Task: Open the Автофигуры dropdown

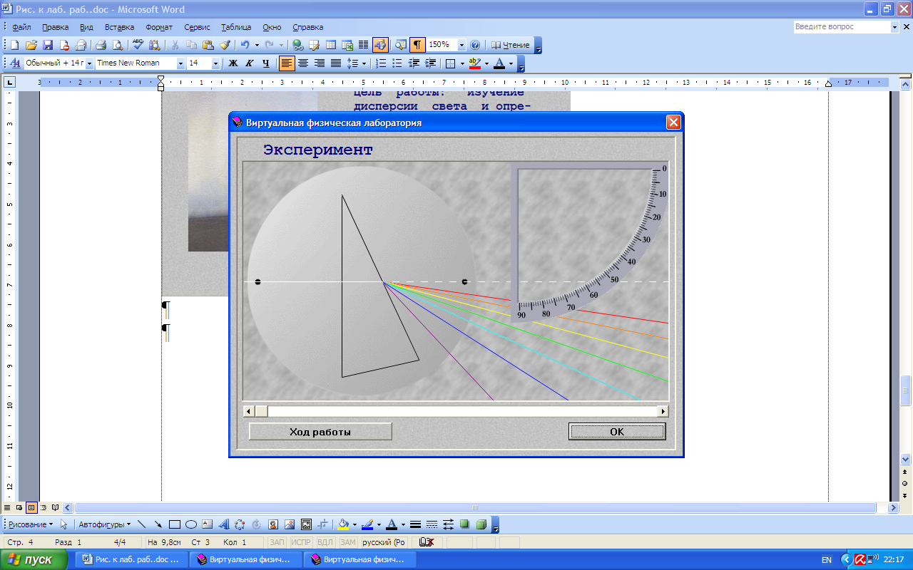Action: [104, 524]
